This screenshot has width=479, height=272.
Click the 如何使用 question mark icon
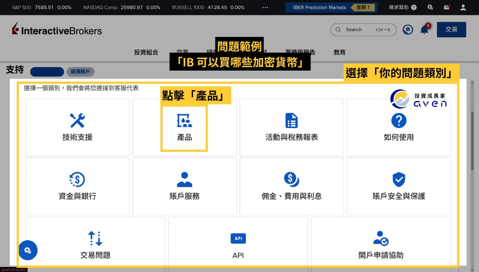pos(399,120)
